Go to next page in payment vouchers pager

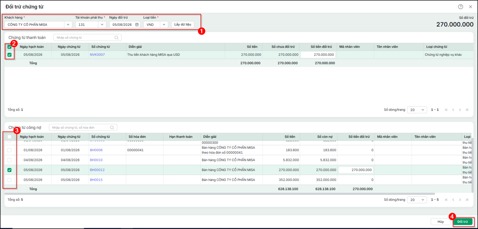(x=460, y=110)
